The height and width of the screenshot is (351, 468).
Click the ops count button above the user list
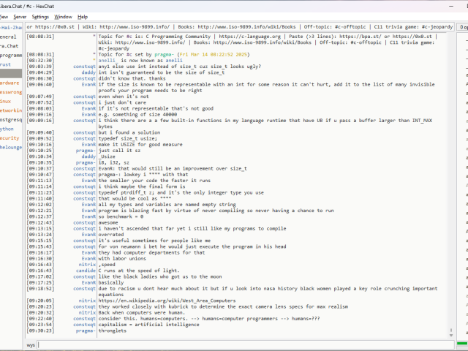point(462,27)
